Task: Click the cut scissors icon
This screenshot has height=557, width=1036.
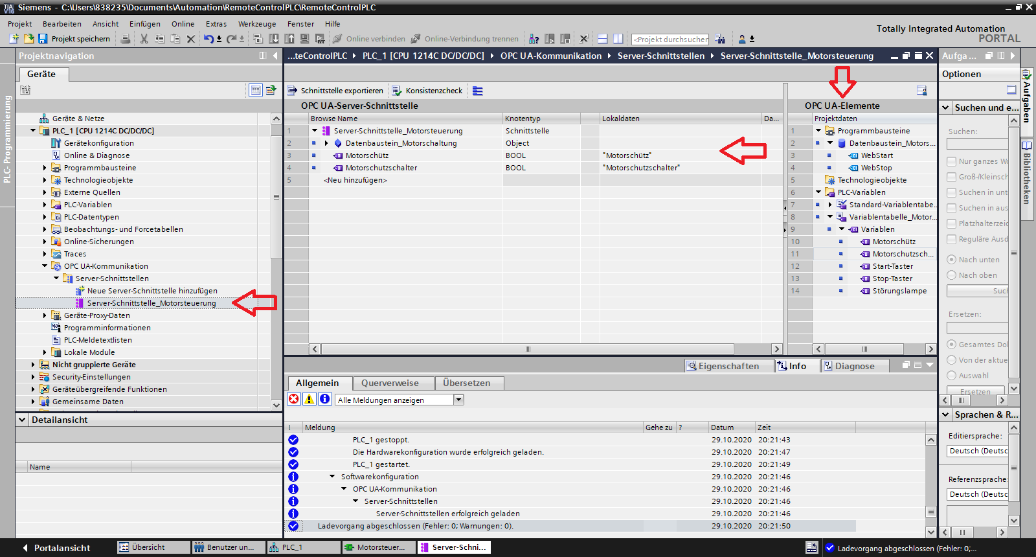Action: 144,39
